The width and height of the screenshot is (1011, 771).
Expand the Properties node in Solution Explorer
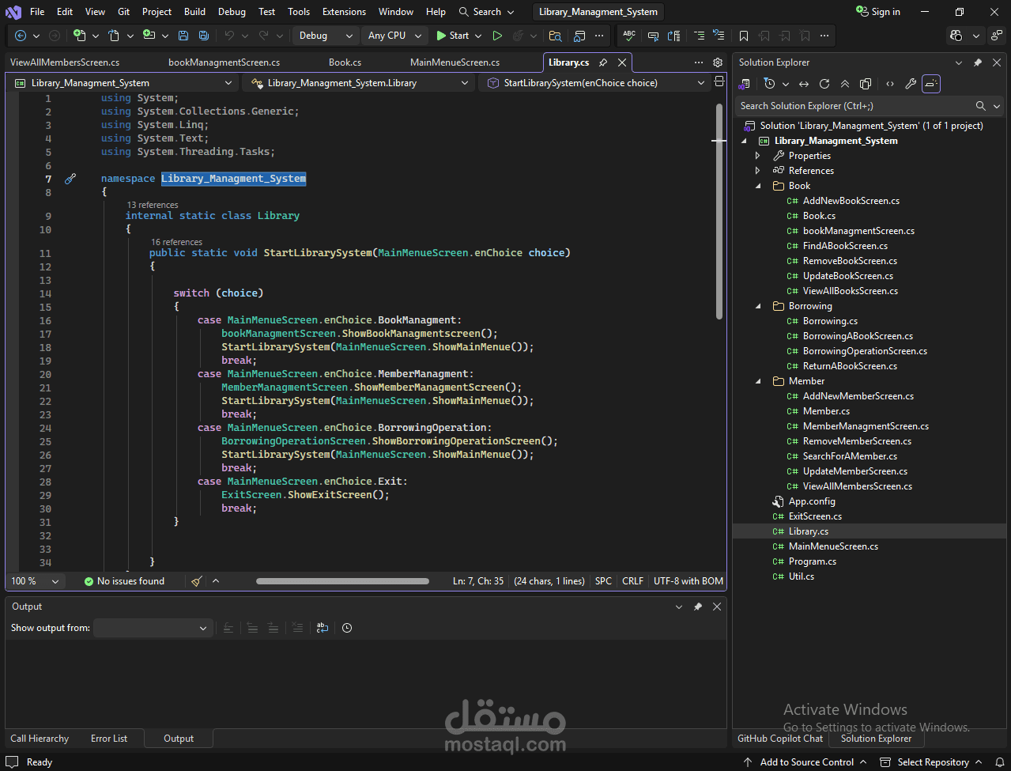point(757,155)
